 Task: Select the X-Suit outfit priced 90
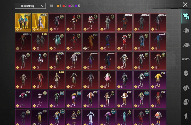click(x=56, y=80)
